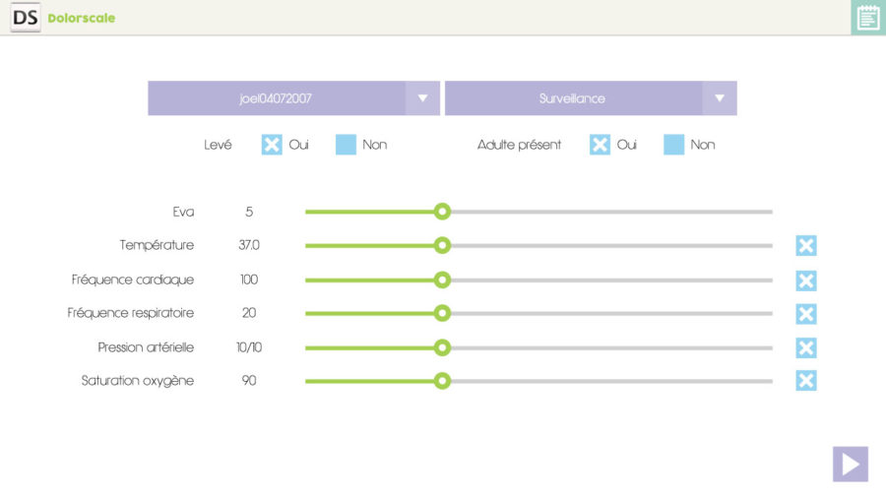Image resolution: width=886 pixels, height=498 pixels.
Task: Select Non for Adulte présent
Action: [x=673, y=145]
